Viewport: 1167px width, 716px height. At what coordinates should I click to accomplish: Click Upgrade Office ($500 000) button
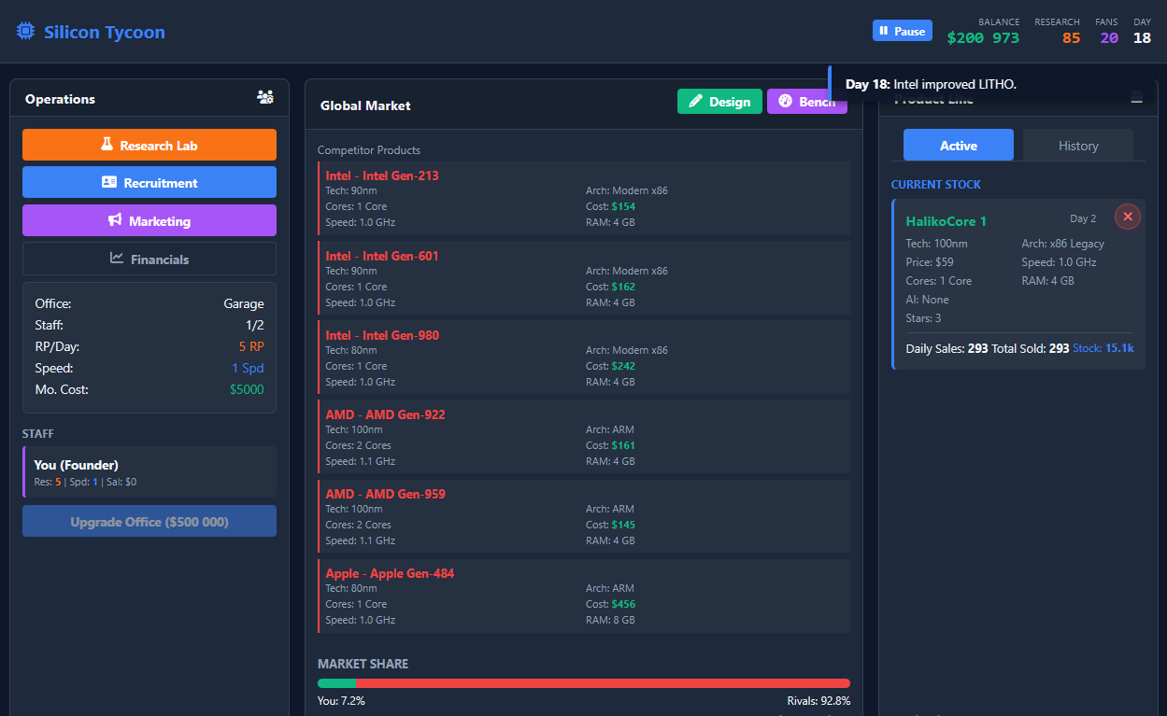click(x=149, y=521)
